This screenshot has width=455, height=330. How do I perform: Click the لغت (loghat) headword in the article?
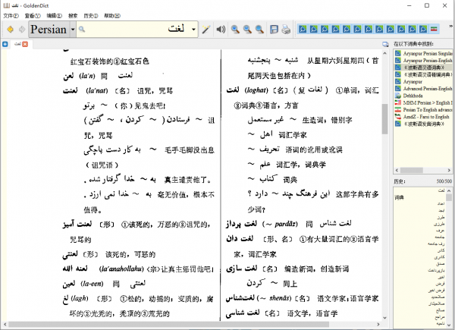pyautogui.click(x=233, y=90)
